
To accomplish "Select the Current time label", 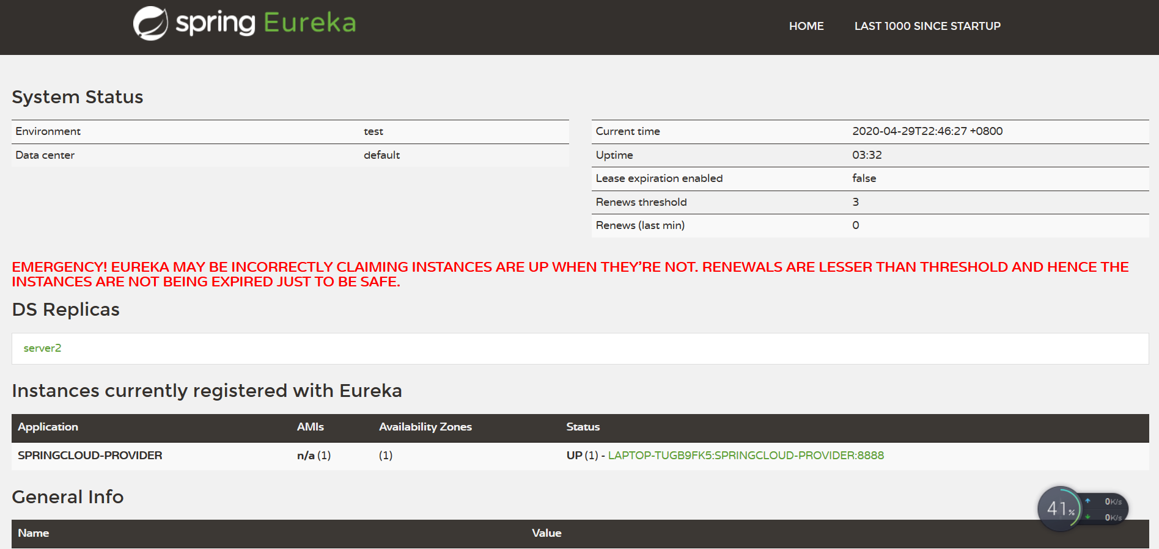I will point(628,131).
